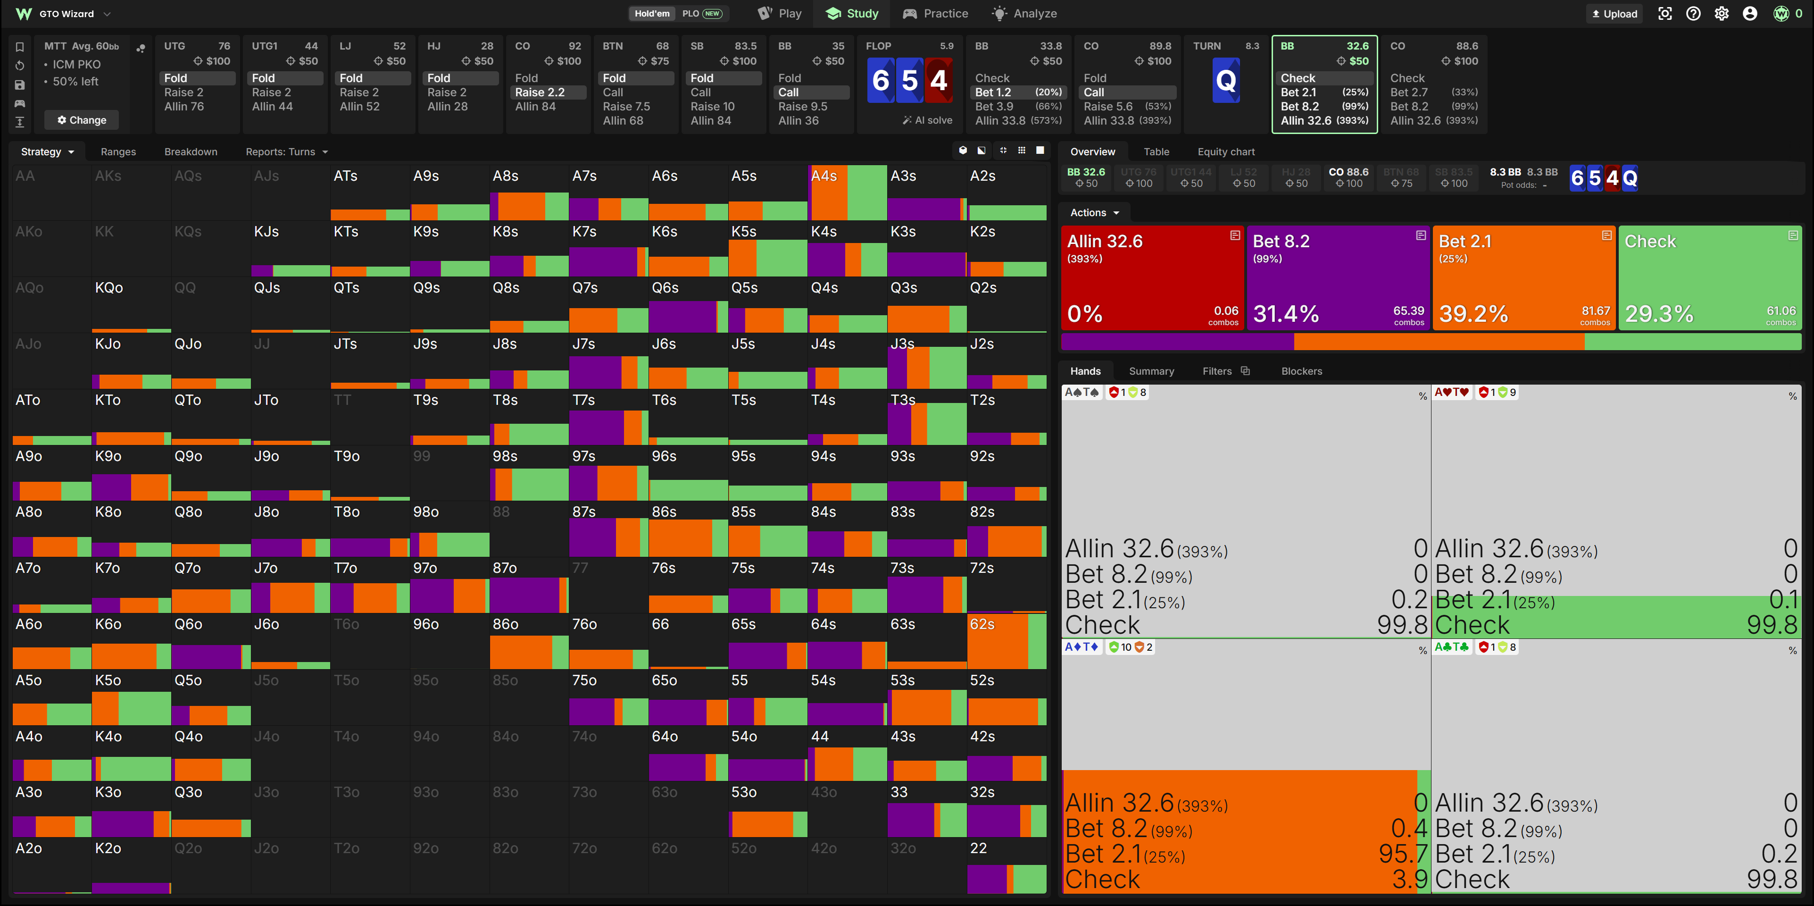The height and width of the screenshot is (906, 1814).
Task: Click the cube view icon above the matrix
Action: tap(963, 150)
